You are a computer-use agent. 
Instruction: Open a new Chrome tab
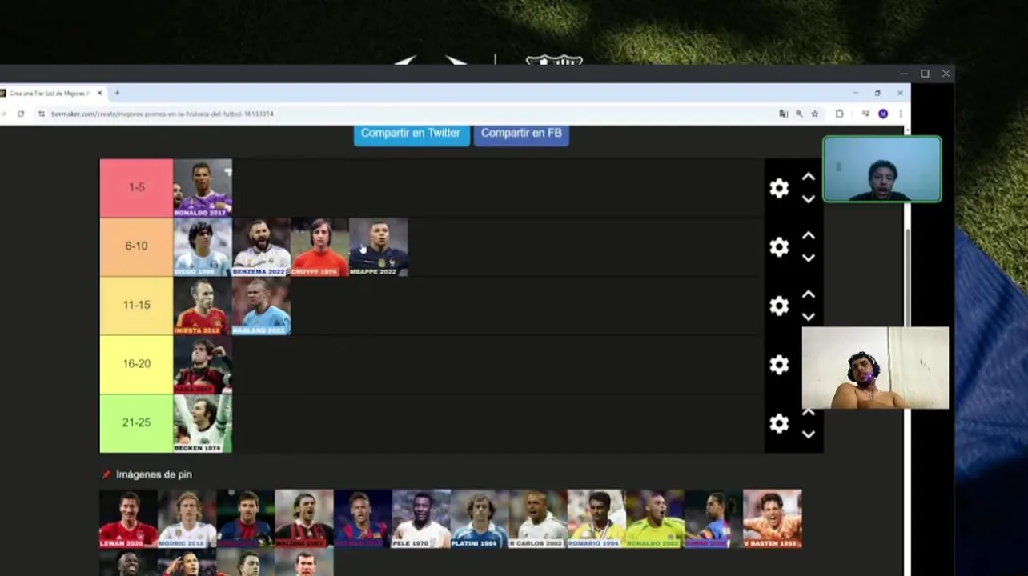click(x=117, y=93)
